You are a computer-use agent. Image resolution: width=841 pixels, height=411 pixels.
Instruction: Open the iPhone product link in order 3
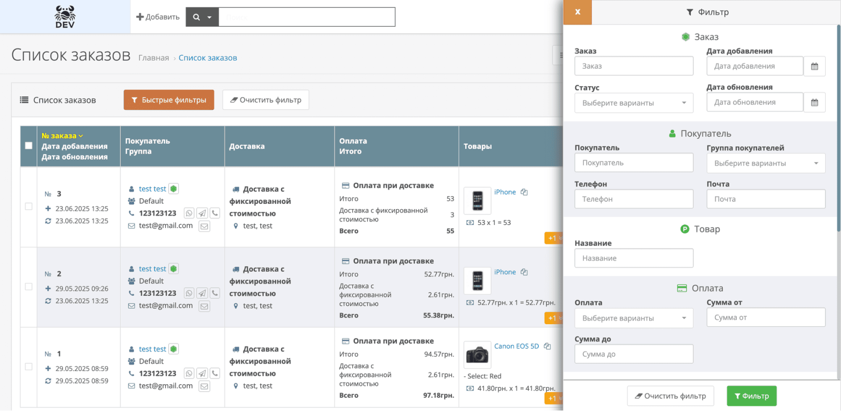tap(505, 192)
